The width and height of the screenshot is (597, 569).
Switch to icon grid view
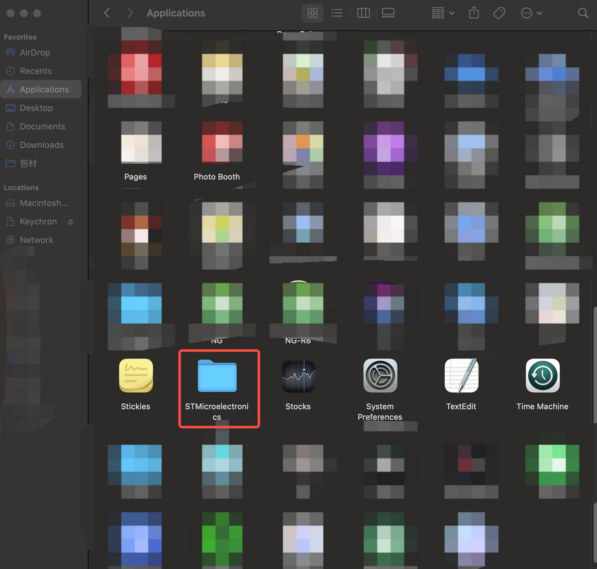pyautogui.click(x=312, y=13)
